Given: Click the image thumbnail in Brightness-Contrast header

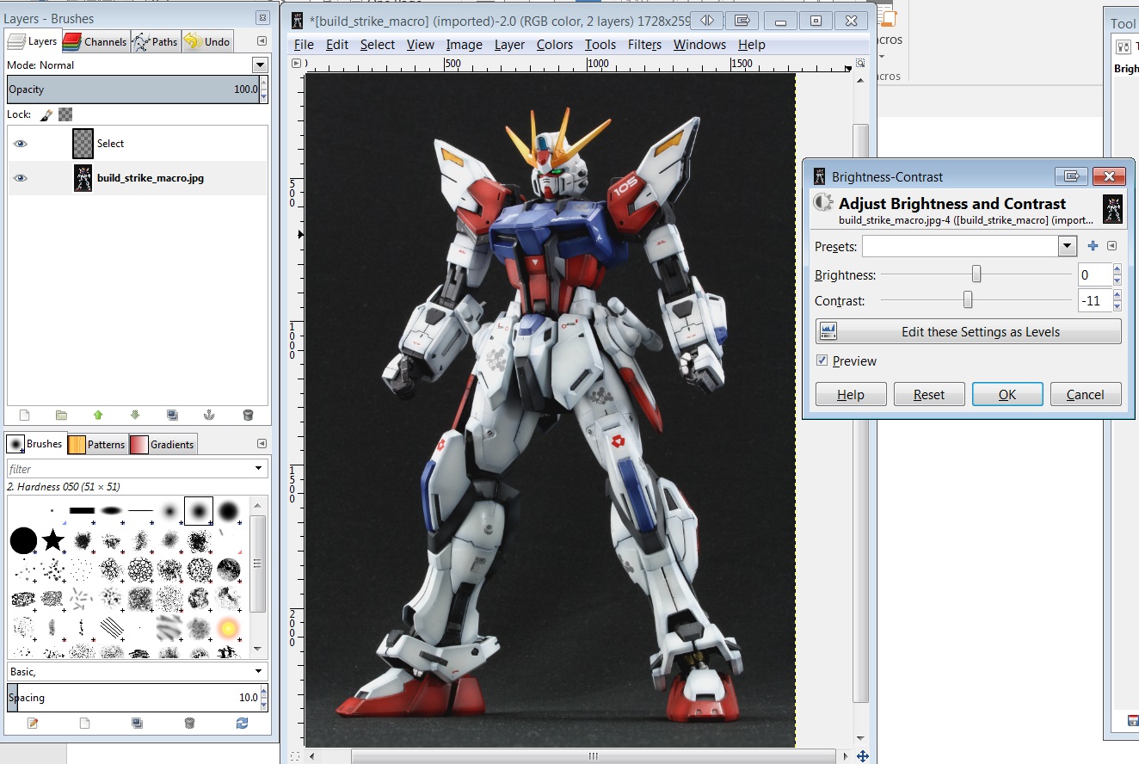Looking at the screenshot, I should 1112,209.
